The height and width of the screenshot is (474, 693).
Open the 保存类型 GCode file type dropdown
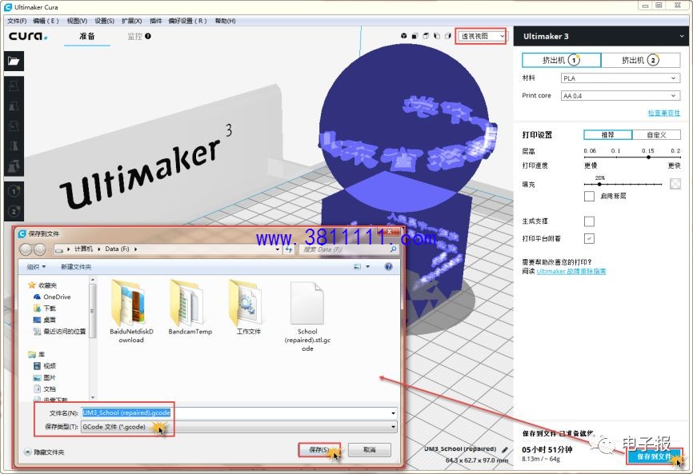point(238,427)
